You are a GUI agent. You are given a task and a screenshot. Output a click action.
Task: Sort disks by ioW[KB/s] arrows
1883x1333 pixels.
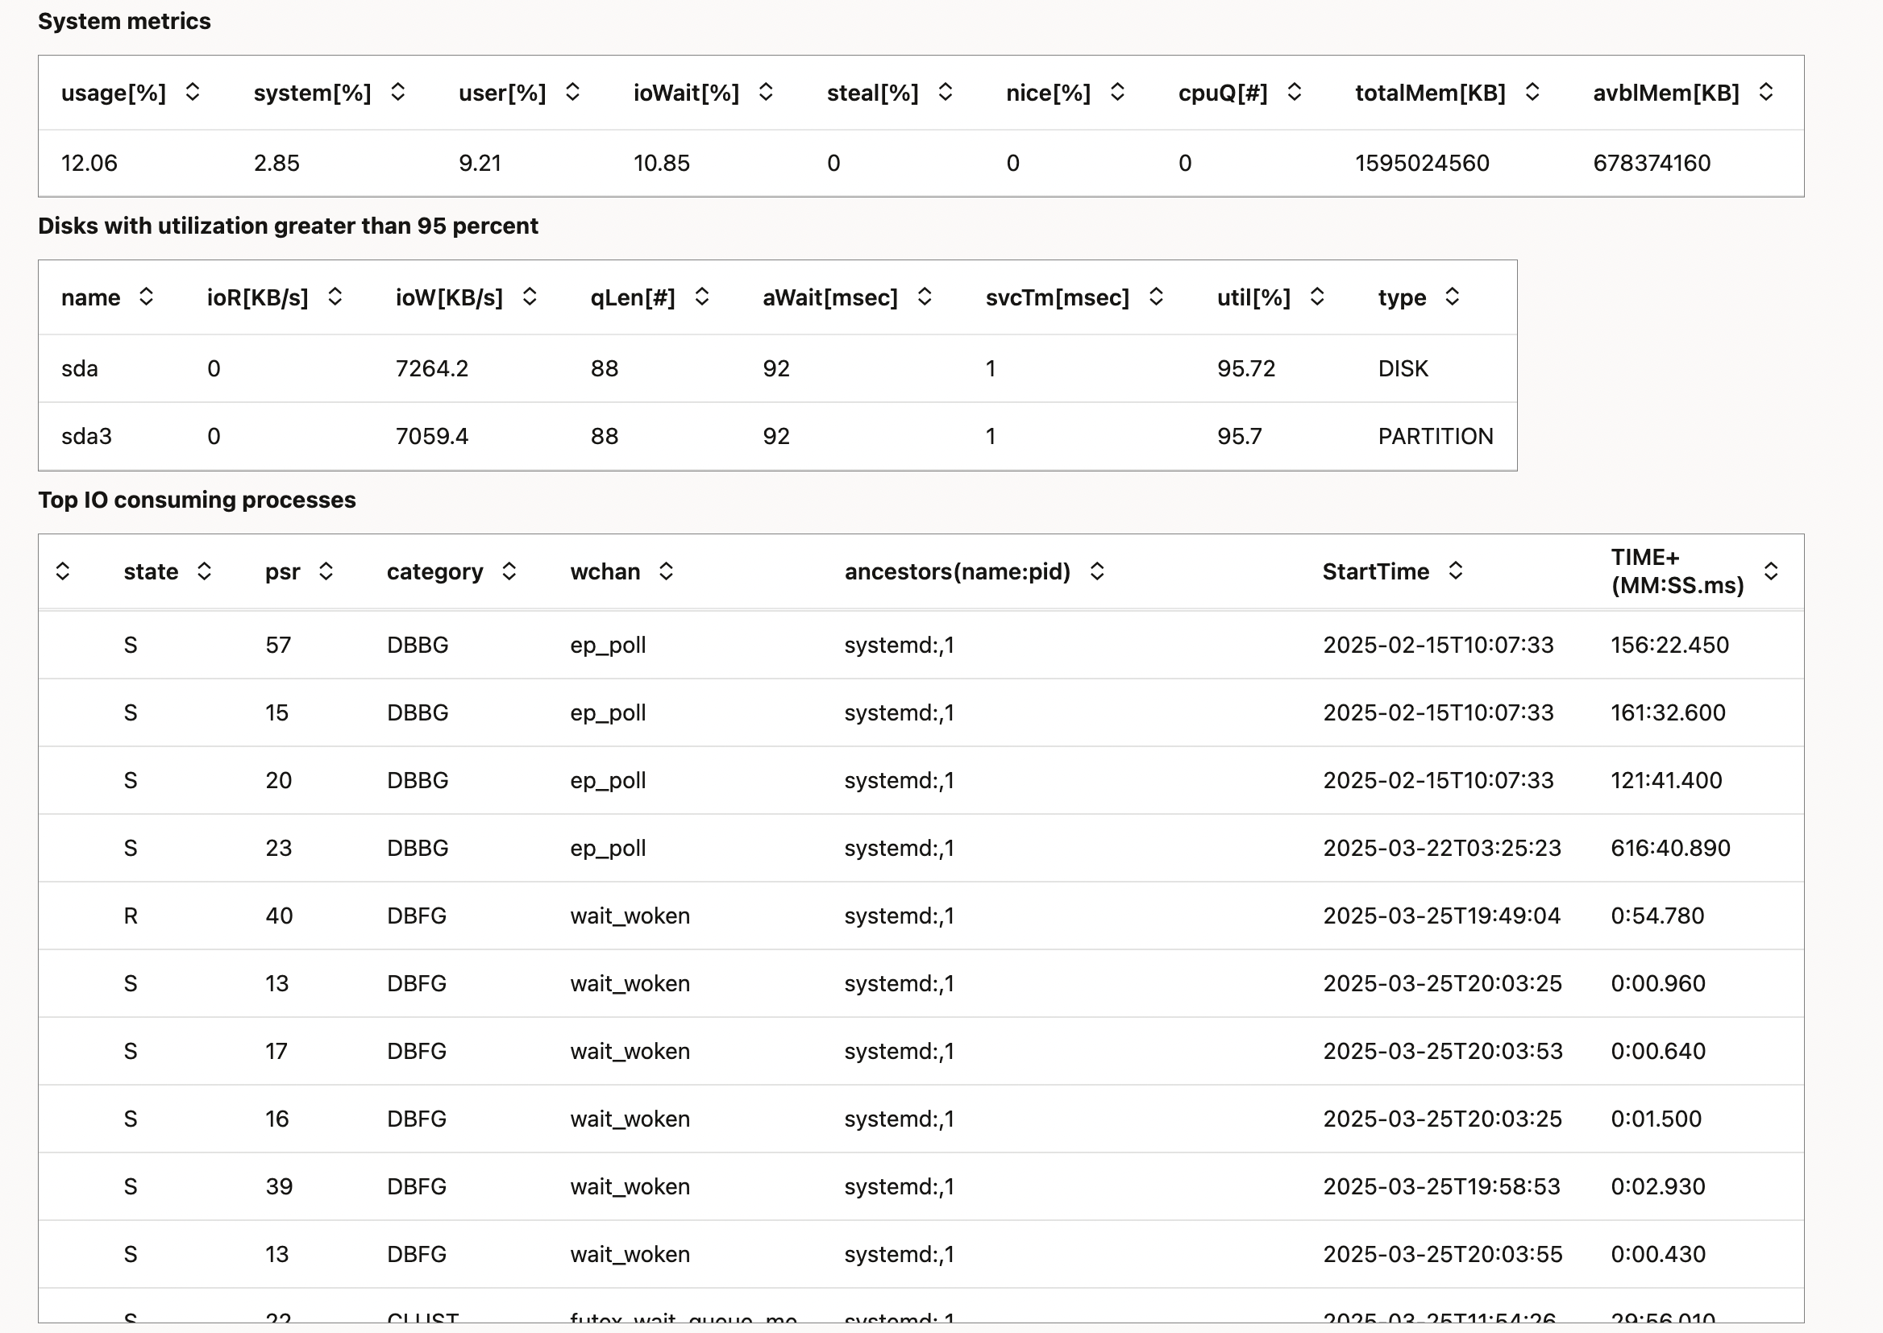pyautogui.click(x=530, y=297)
